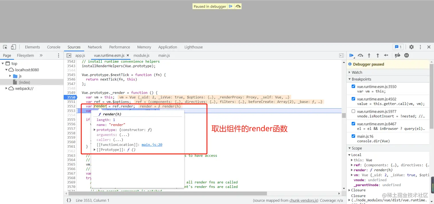This screenshot has height=204, width=434.
Task: Collapse the localhost:8080 tree node
Action: 6,70
